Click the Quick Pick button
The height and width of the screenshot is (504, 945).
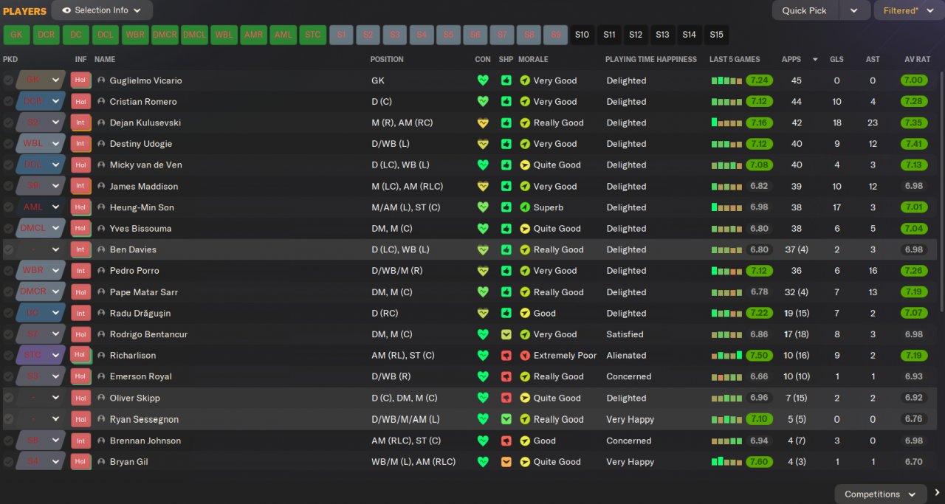(805, 10)
